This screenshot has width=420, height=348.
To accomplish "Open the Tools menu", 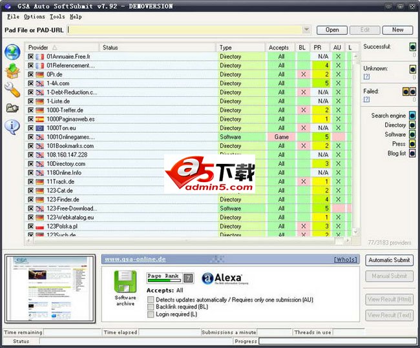I will click(57, 17).
